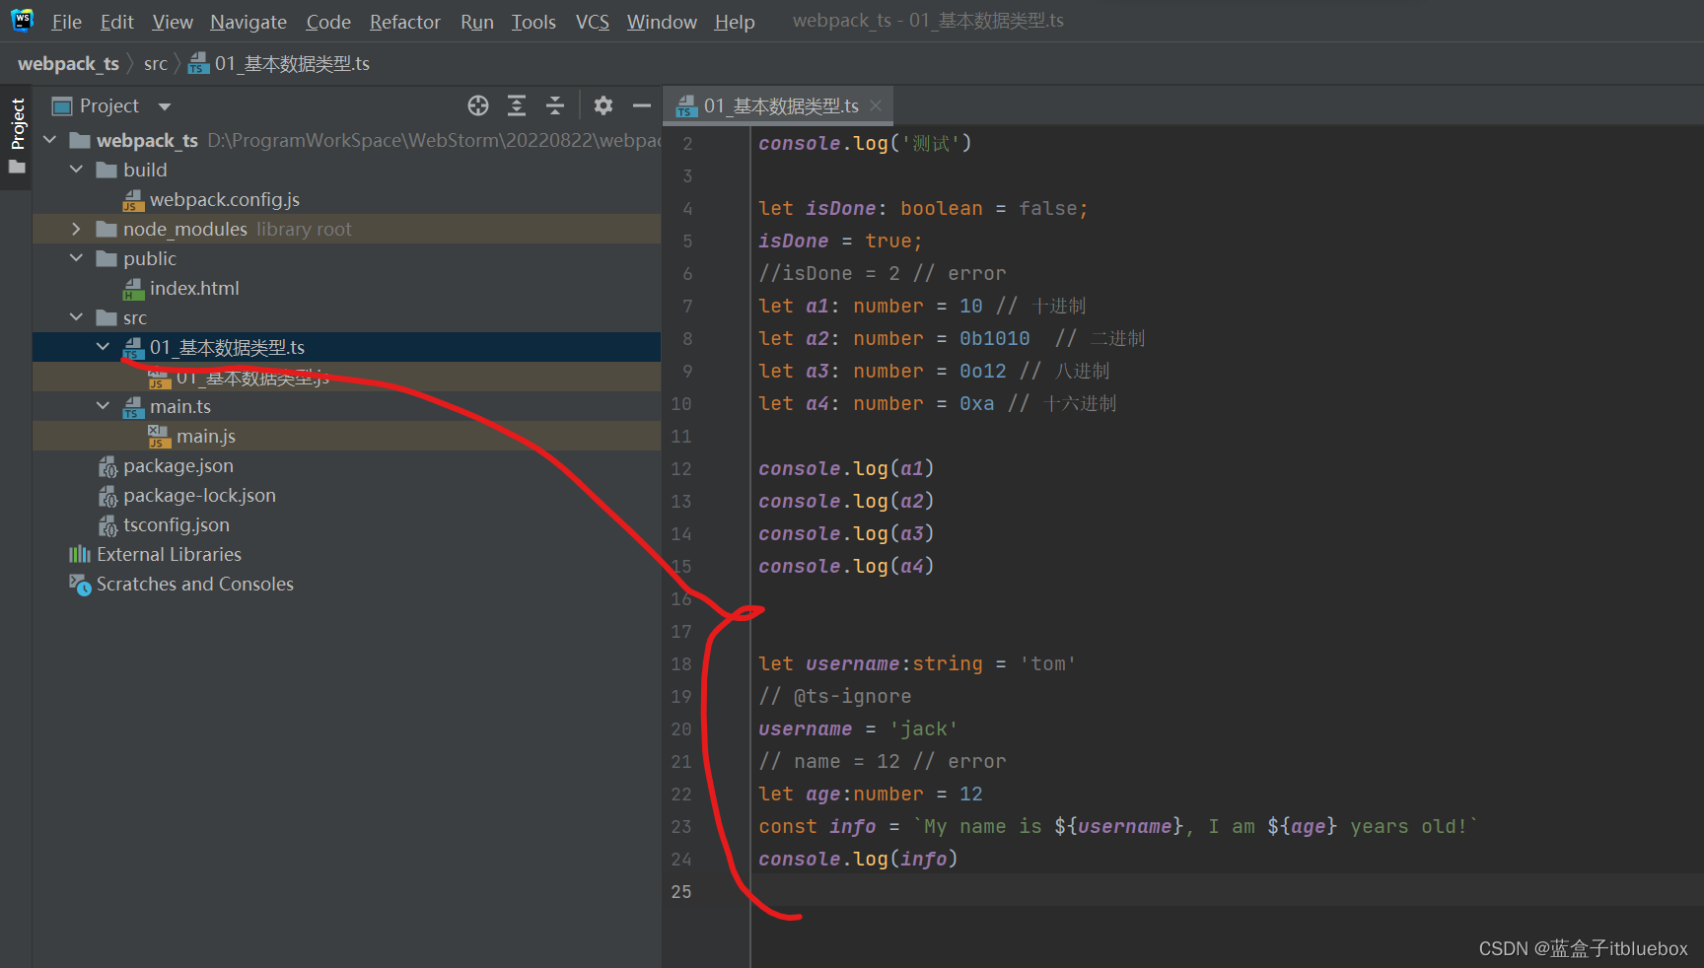Viewport: 1704px width, 968px height.
Task: Click console.log(info) code line
Action: 858,859
